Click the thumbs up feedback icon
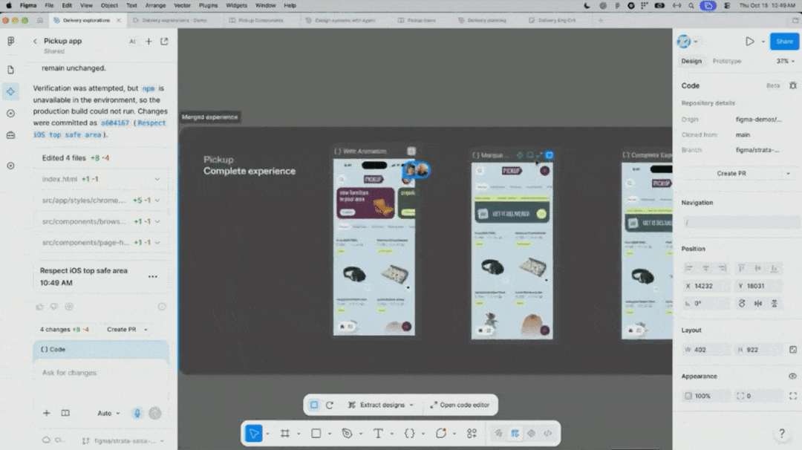This screenshot has height=450, width=802. 39,307
